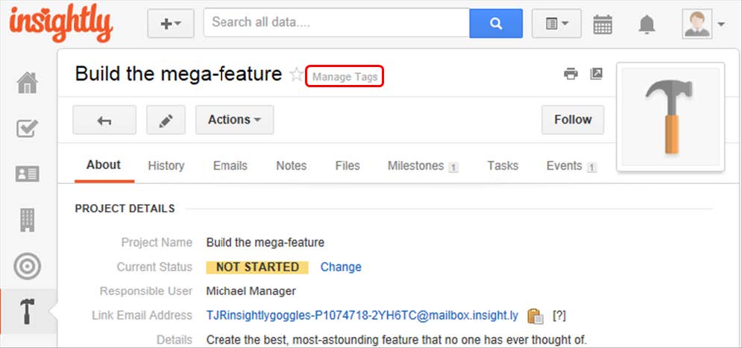Click the Projects hammer sidebar icon

click(x=28, y=311)
